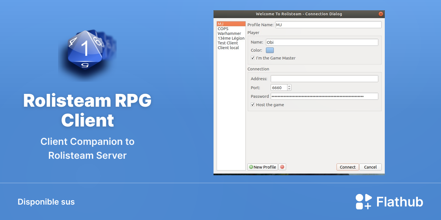Remove profile with red minus icon
The height and width of the screenshot is (220, 441).
click(x=282, y=167)
